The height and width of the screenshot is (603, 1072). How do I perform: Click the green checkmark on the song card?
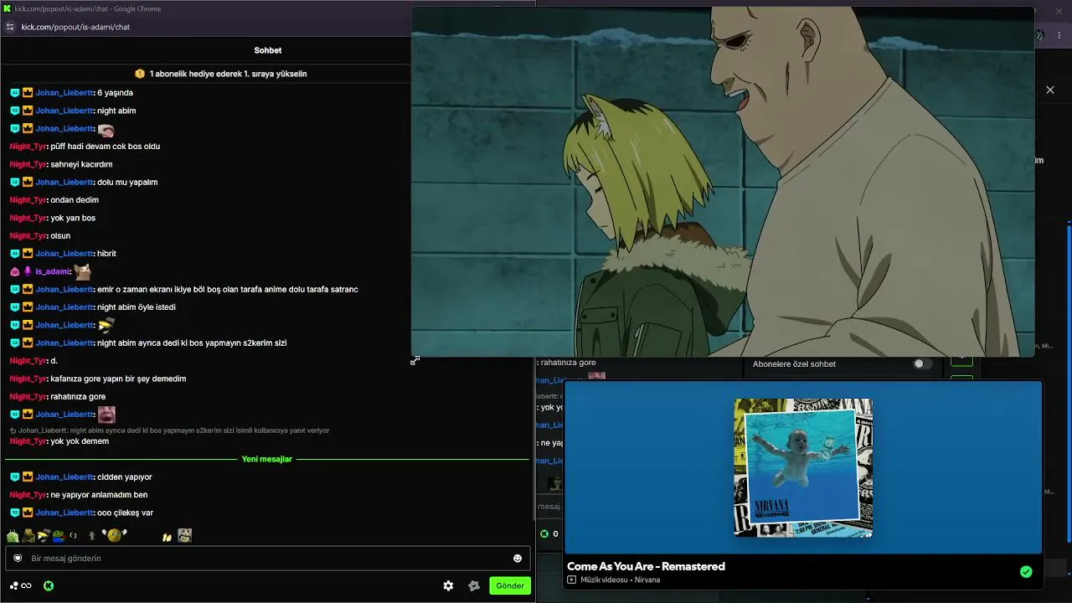point(1026,572)
